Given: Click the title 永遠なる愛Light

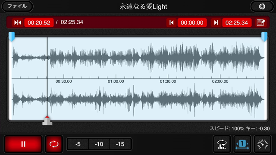Looking at the screenshot, I should pos(143,7).
